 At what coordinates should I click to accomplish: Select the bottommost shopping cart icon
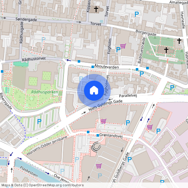click(x=99, y=166)
